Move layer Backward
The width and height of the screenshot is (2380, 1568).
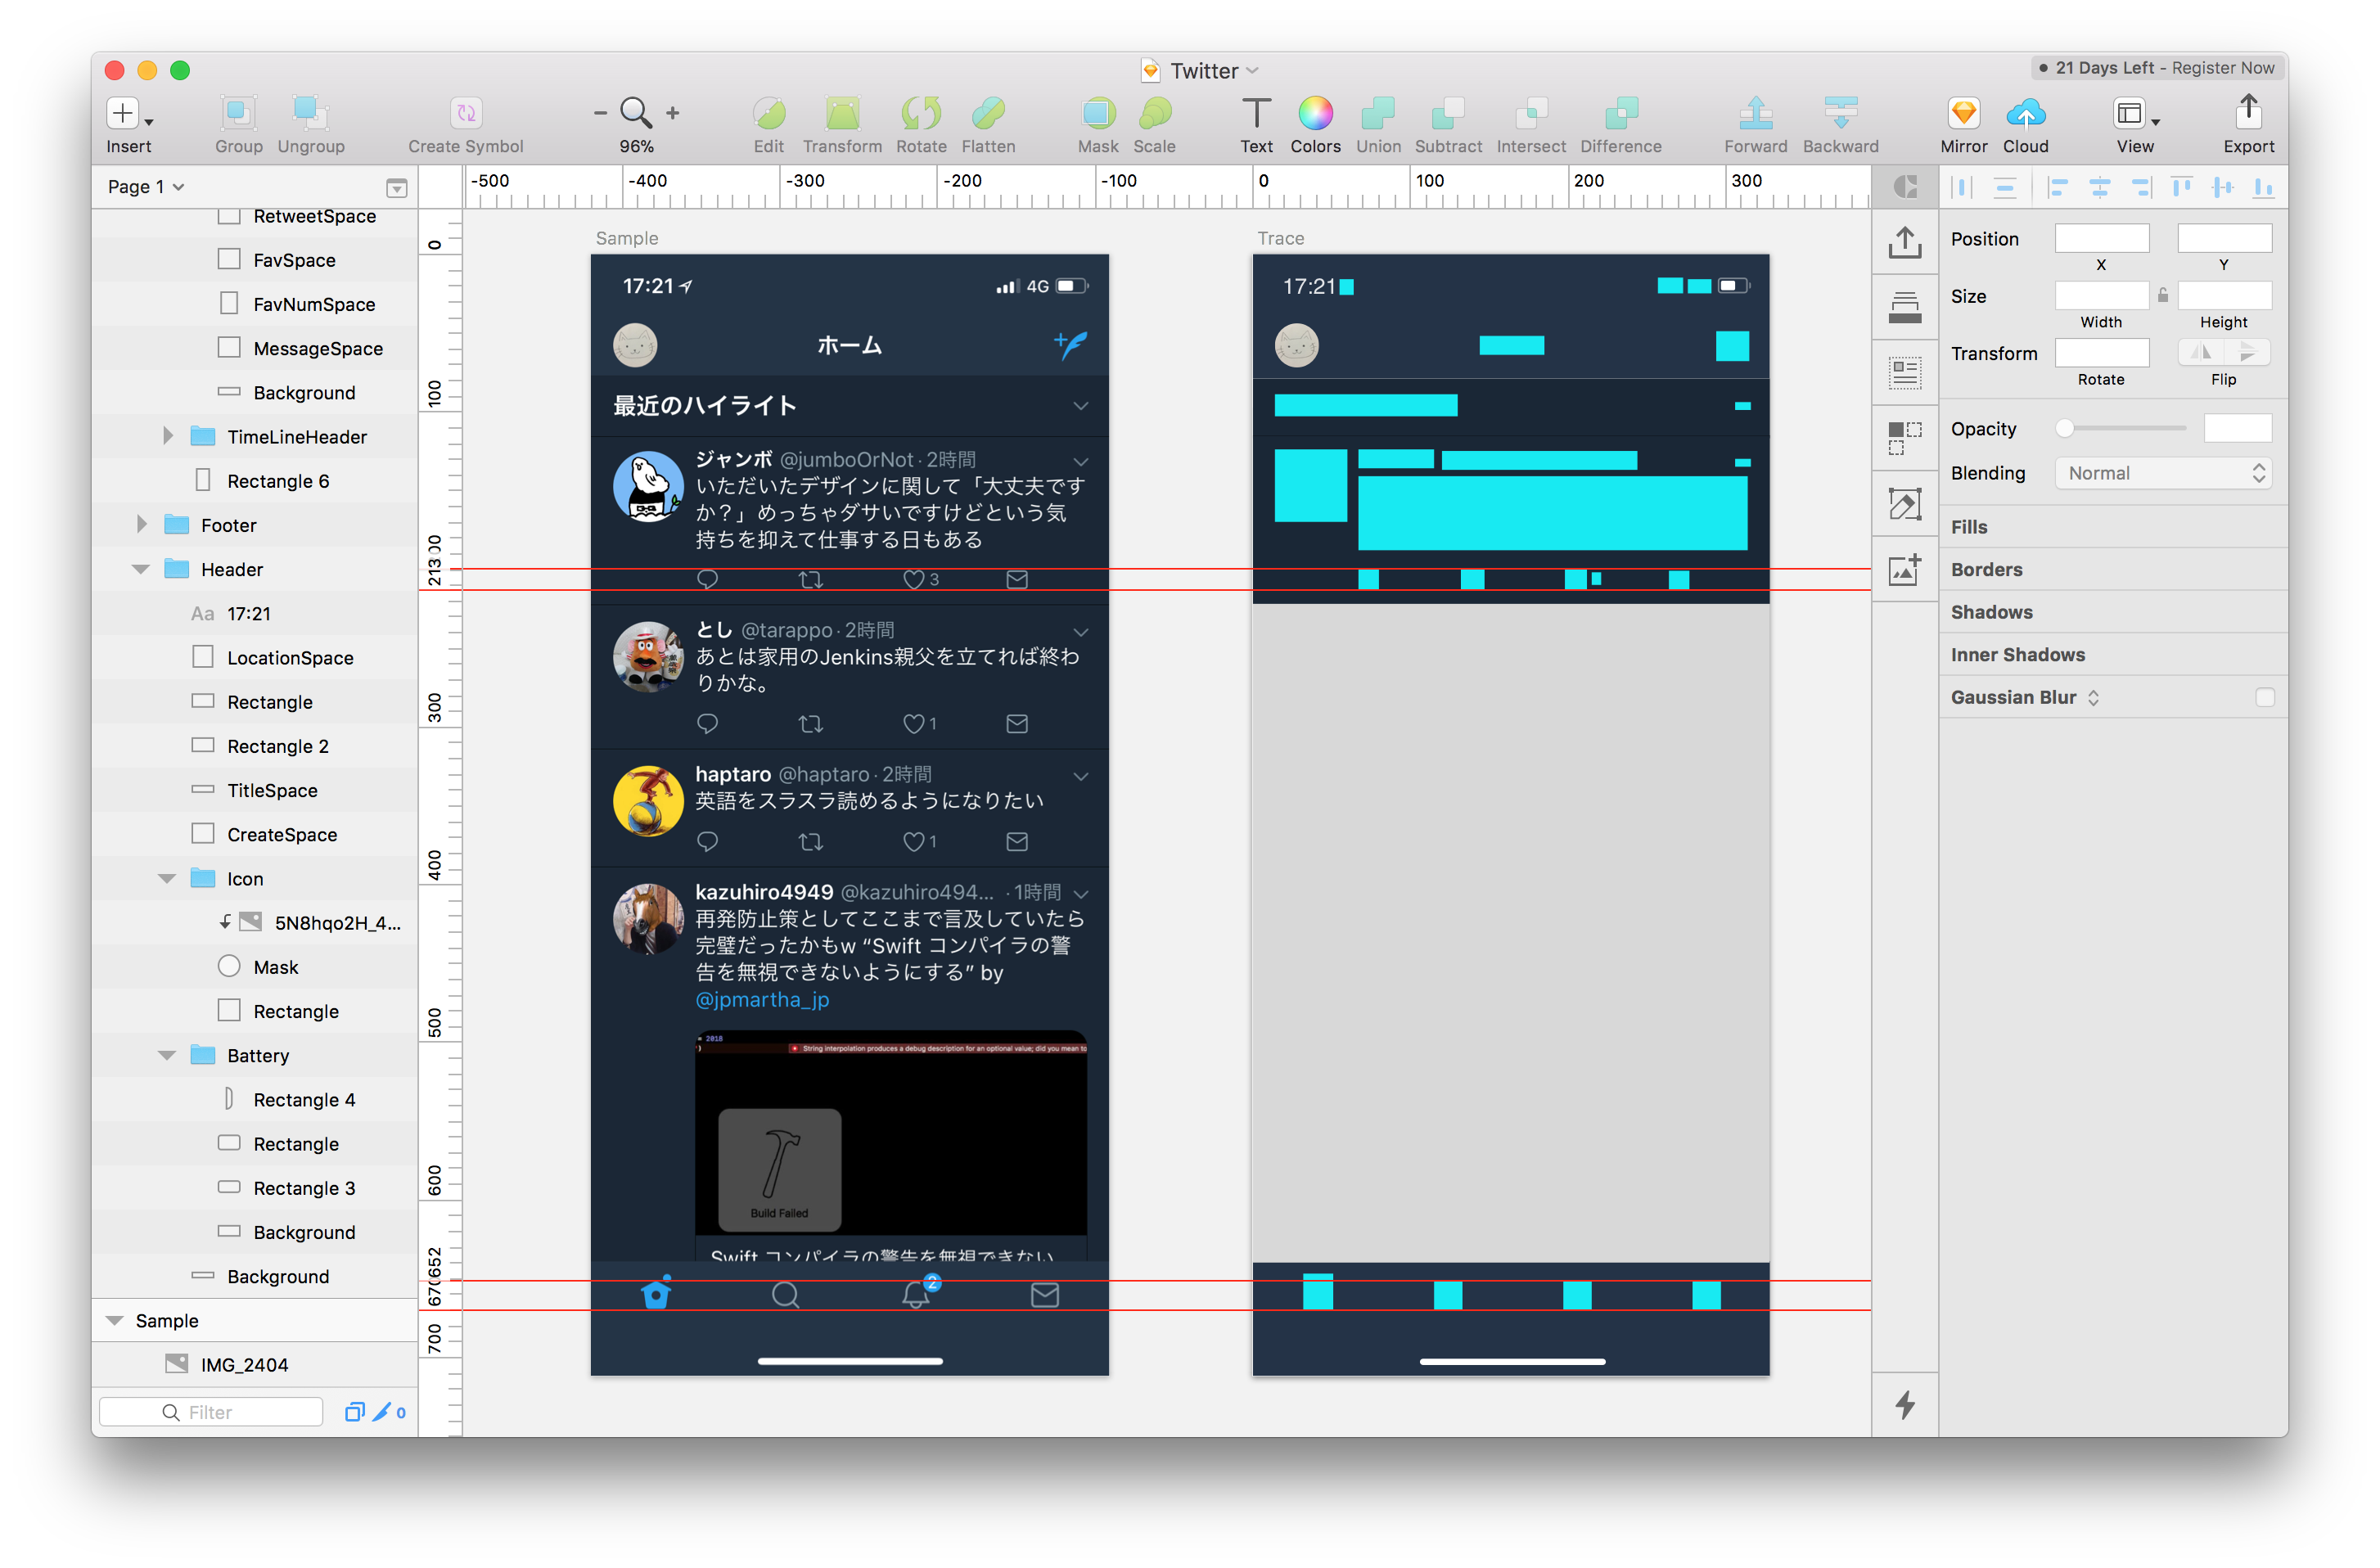[x=1840, y=113]
